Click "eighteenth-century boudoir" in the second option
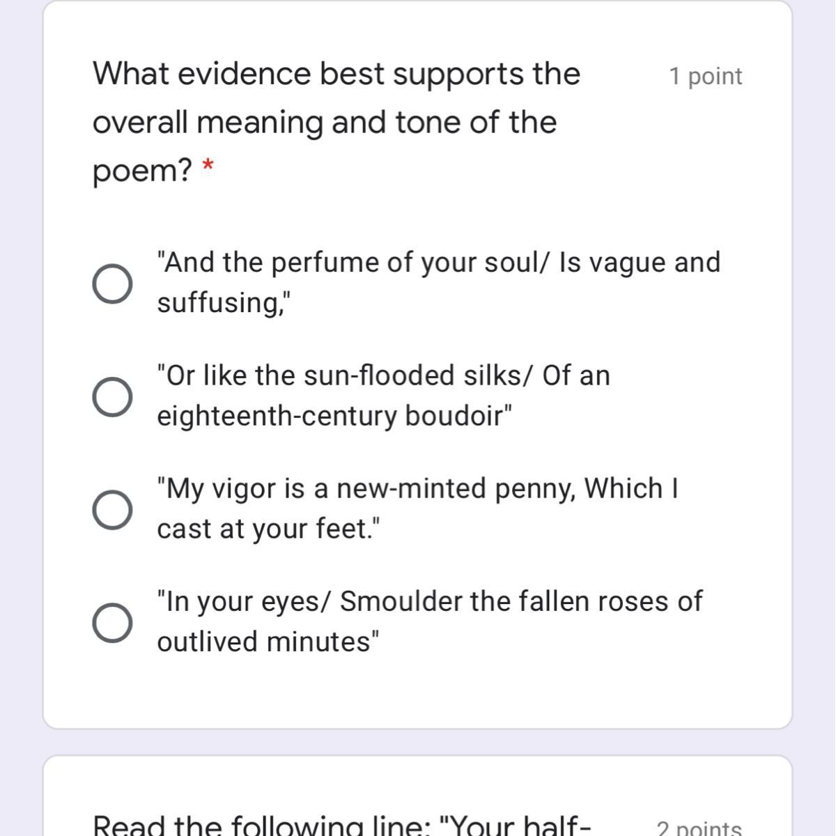The image size is (836, 836). 334,417
